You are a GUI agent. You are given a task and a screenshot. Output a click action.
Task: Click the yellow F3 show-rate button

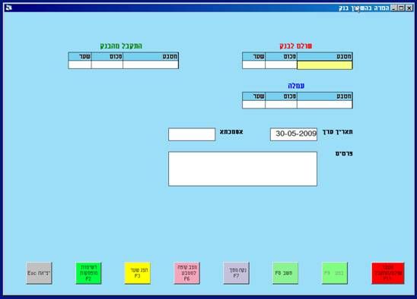[138, 273]
